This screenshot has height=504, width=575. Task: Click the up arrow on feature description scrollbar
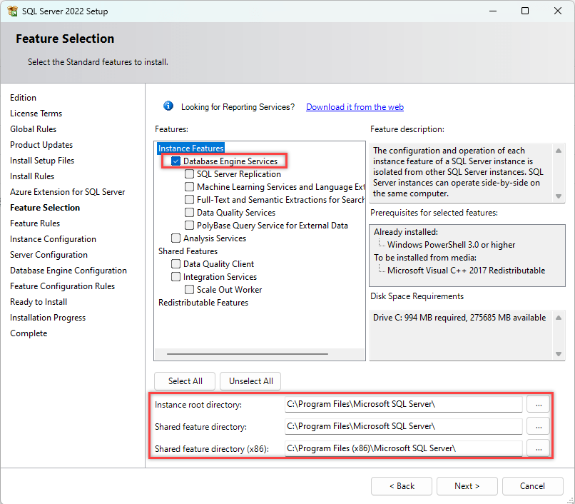coord(559,151)
